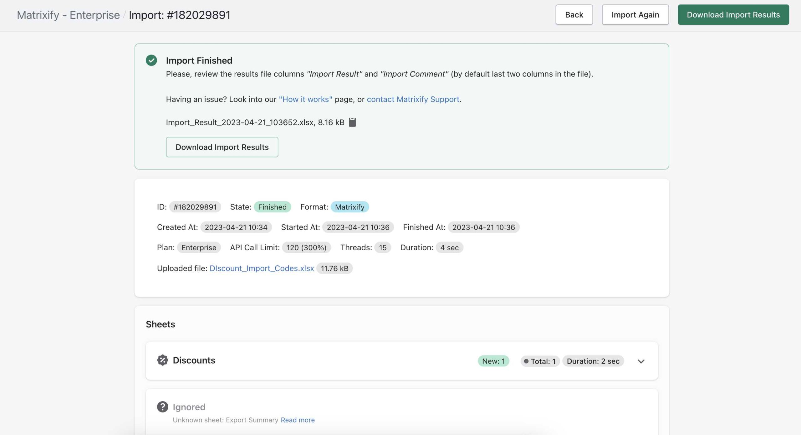
Task: Click the Total: 1 badge on the Discounts row
Action: point(540,361)
